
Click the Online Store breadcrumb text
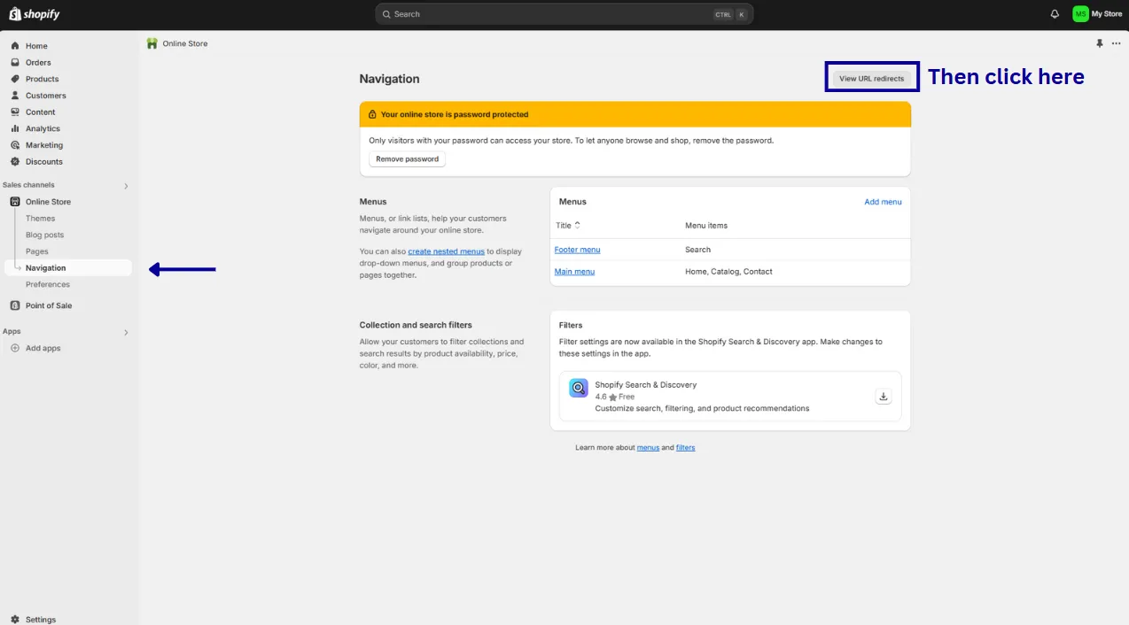tap(185, 43)
